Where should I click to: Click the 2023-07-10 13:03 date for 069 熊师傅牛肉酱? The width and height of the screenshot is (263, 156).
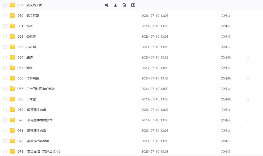[x=155, y=110]
